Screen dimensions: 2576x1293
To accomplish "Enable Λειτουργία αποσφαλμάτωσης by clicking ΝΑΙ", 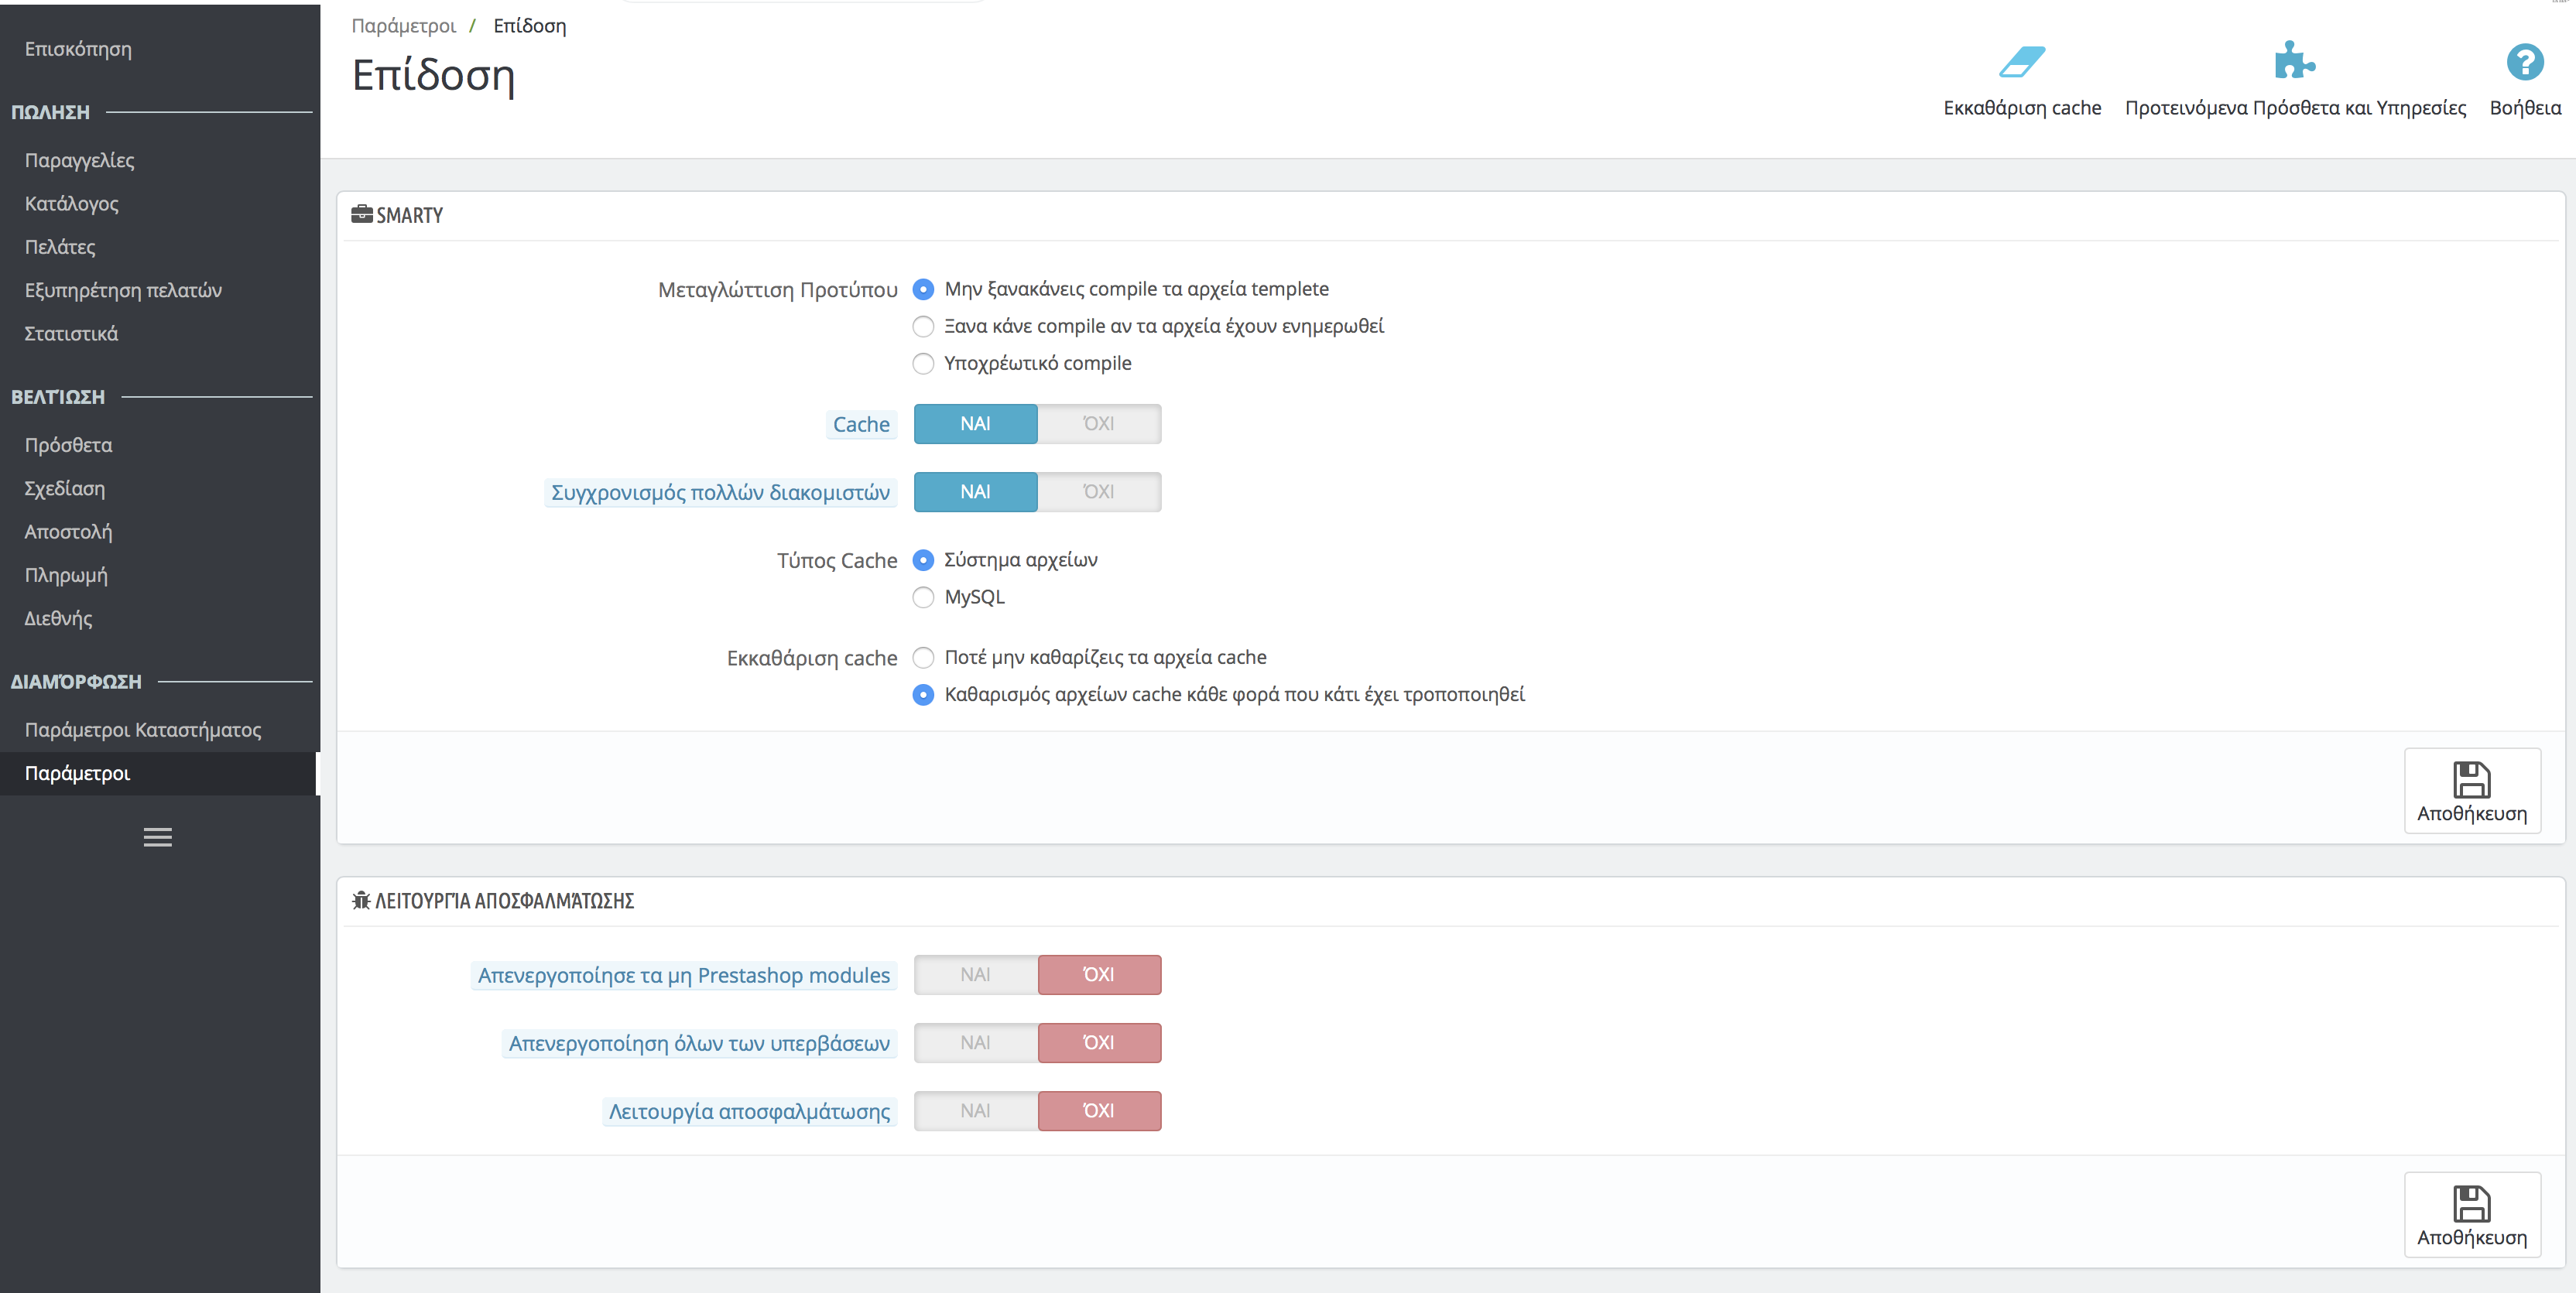I will click(975, 1111).
